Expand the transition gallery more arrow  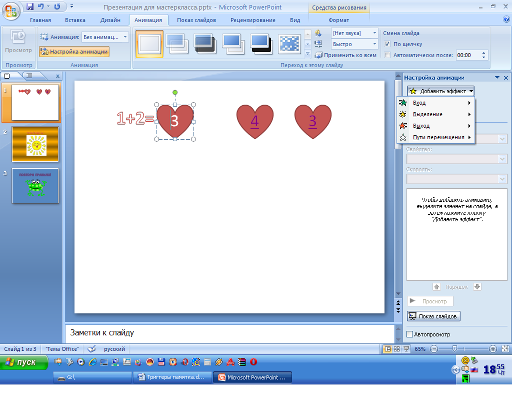(x=307, y=54)
